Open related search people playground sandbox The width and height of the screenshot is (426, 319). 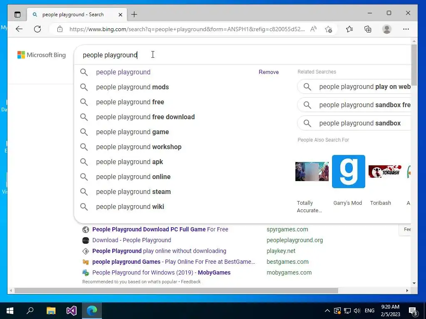[x=354, y=123]
